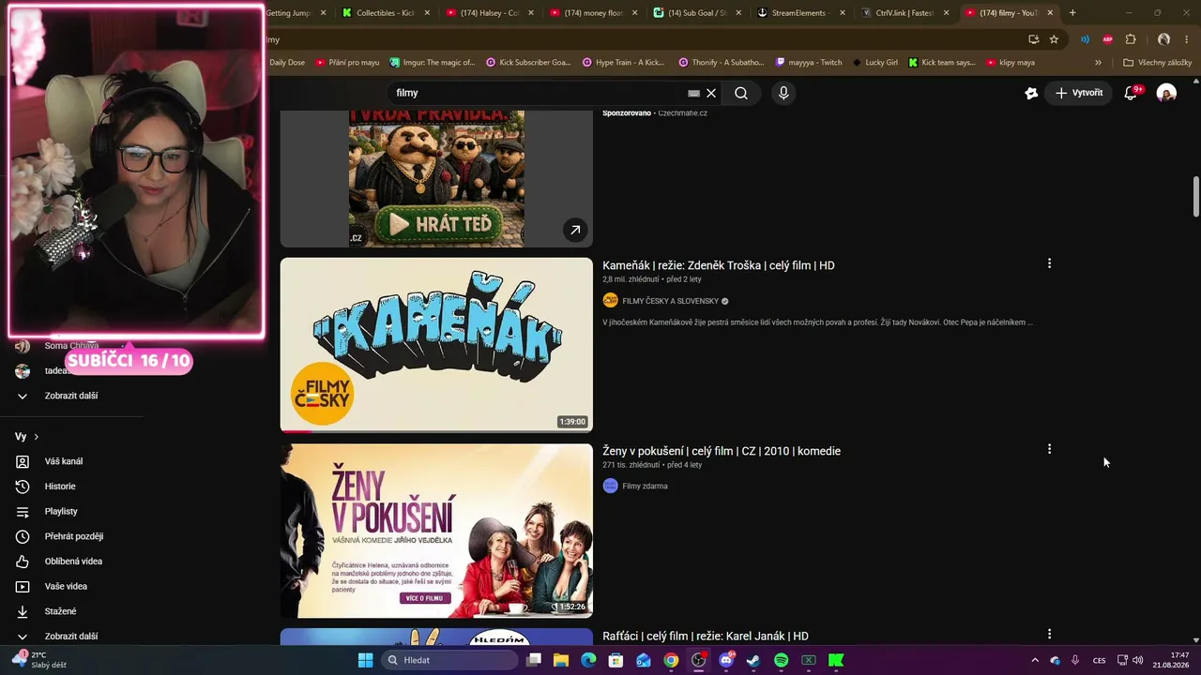This screenshot has width=1201, height=675.
Task: Open the 'Přehrát později' sidebar item
Action: coord(74,536)
